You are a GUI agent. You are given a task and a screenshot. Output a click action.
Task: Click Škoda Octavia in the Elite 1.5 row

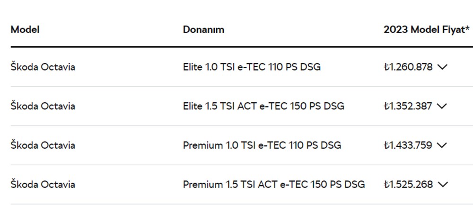[43, 106]
